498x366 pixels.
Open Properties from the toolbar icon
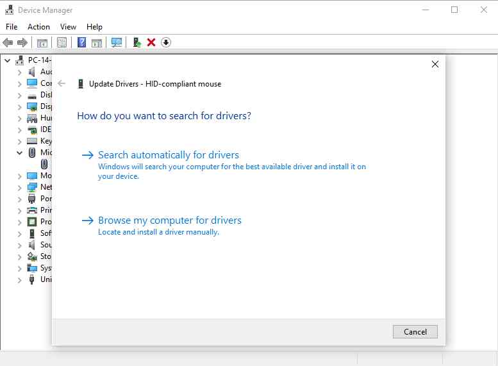pos(62,42)
